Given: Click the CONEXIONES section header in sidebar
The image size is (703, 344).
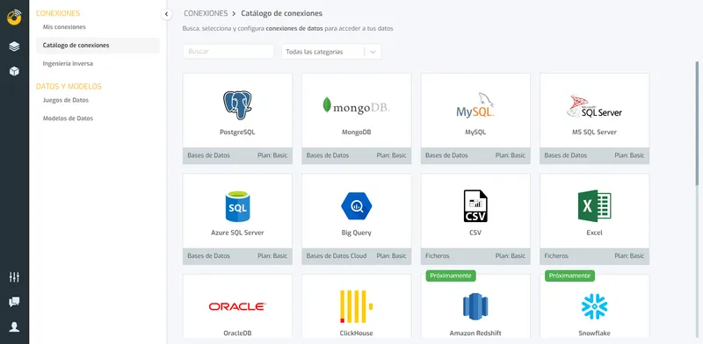Looking at the screenshot, I should (x=58, y=13).
